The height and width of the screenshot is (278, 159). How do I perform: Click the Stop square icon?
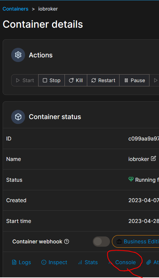[x=45, y=80]
